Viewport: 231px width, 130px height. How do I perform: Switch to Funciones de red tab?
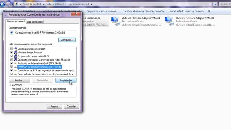(16, 22)
